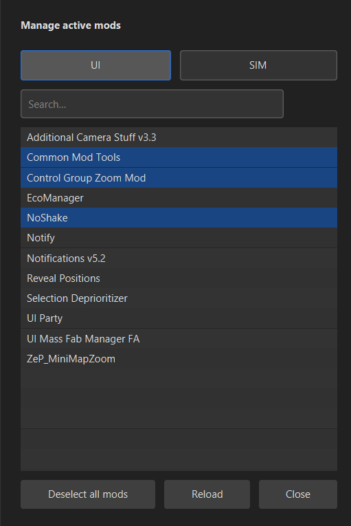Screen dimensions: 351x526
Task: Focus the mod Search field
Action: [x=152, y=104]
